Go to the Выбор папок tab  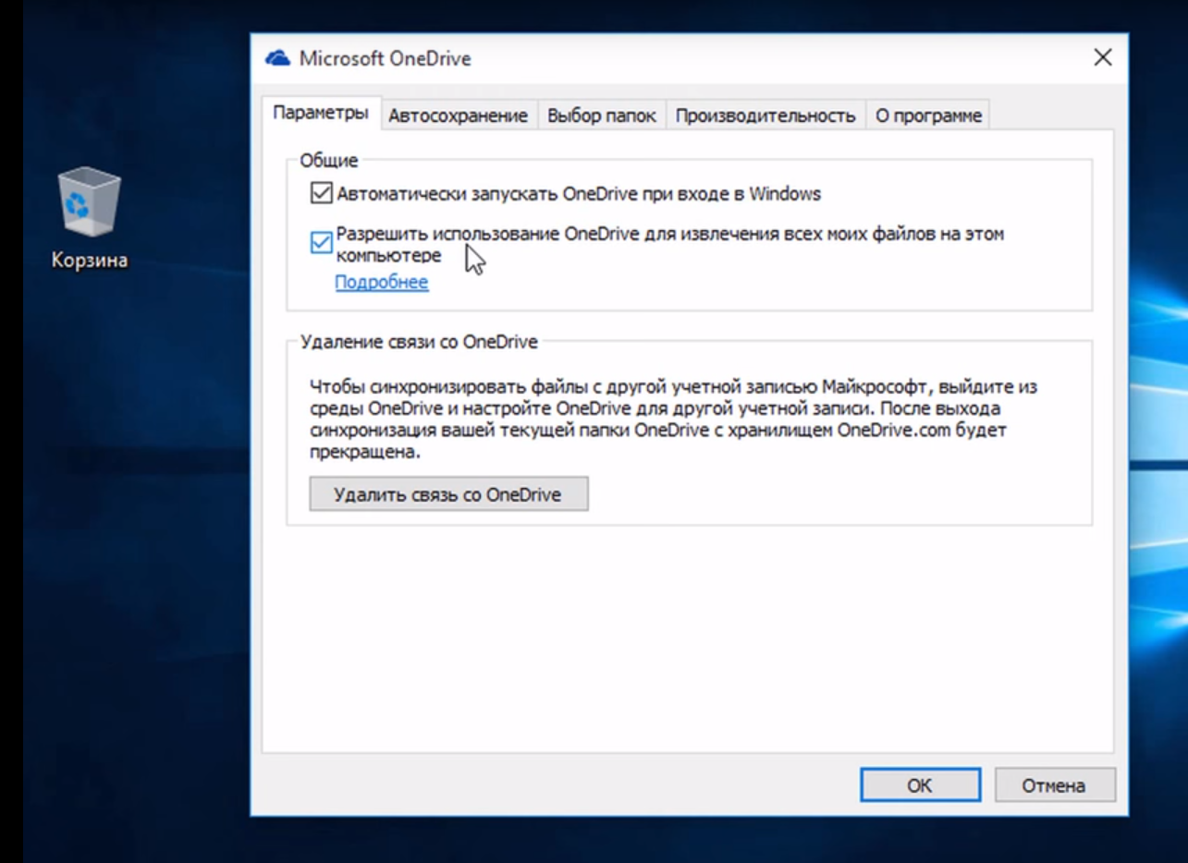601,115
